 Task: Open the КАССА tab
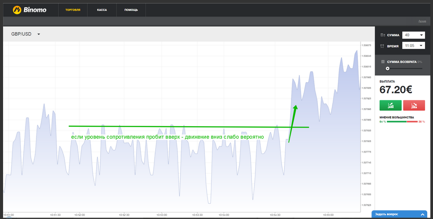(x=102, y=10)
